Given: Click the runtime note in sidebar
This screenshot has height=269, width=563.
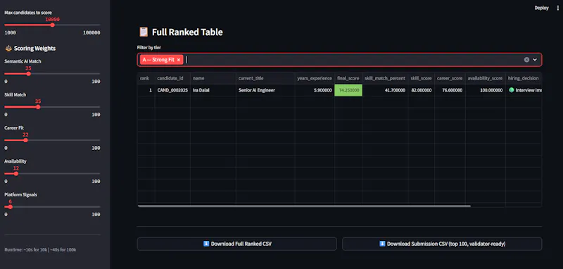Looking at the screenshot, I should tap(40, 249).
